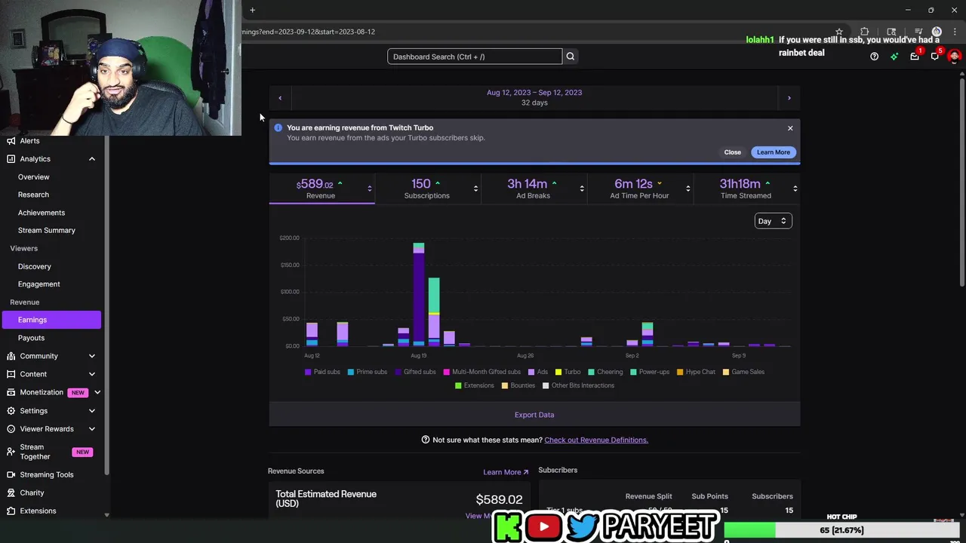Dismiss Twitch Turbo banner with X
966x543 pixels.
tap(790, 128)
